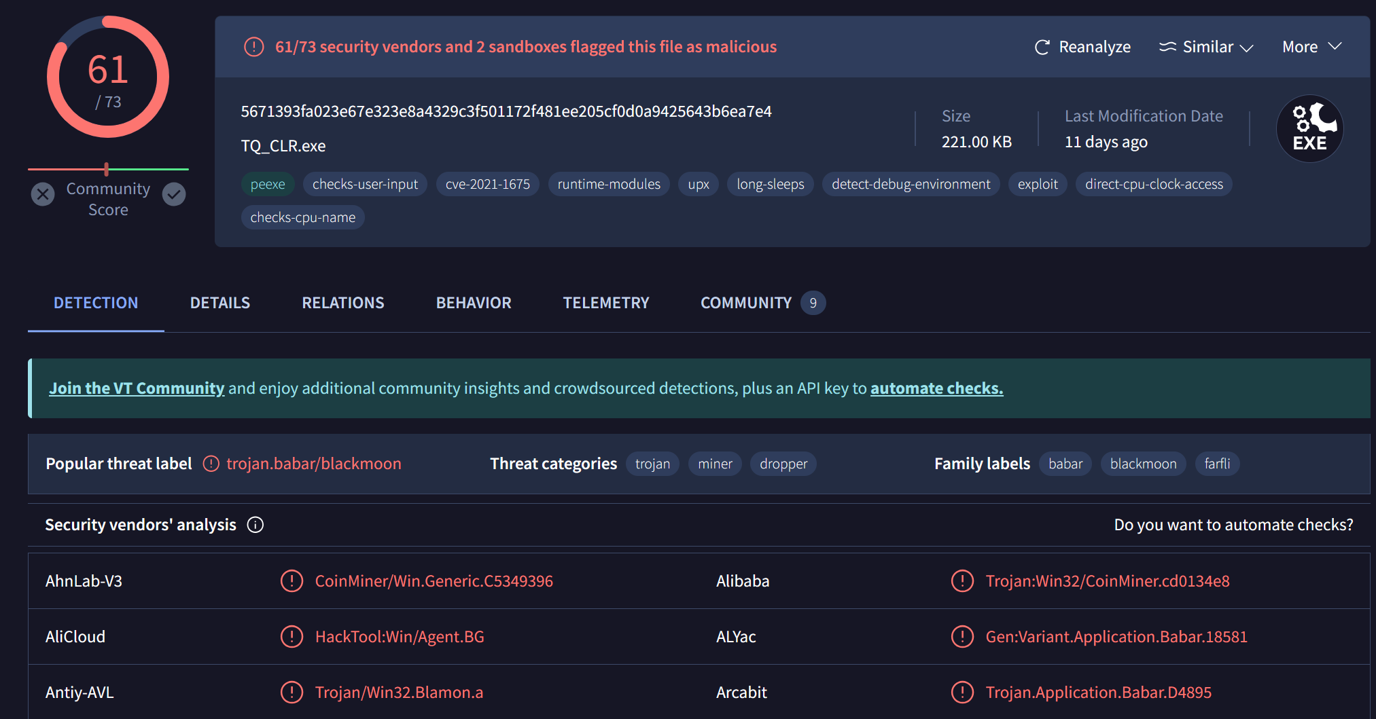Screen dimensions: 1376x719
Task: Expand the More menu chevron
Action: tap(1335, 46)
